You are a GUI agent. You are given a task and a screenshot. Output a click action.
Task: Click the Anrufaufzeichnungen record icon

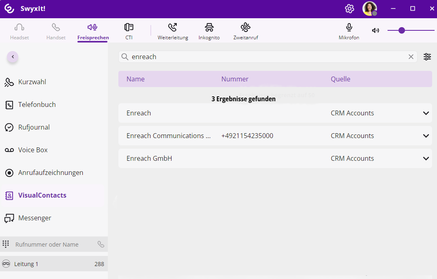(9, 173)
